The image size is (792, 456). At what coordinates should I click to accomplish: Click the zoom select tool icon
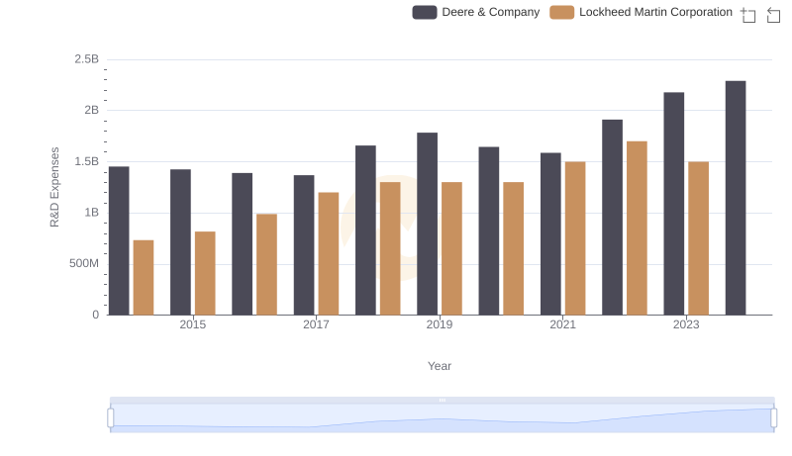pyautogui.click(x=748, y=15)
